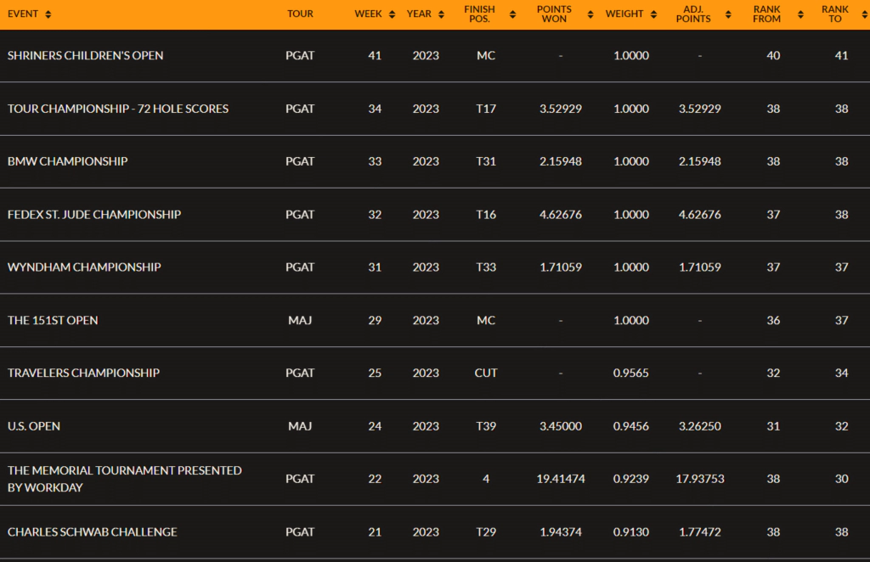
Task: Select weight value 0.9239
Action: tap(631, 479)
